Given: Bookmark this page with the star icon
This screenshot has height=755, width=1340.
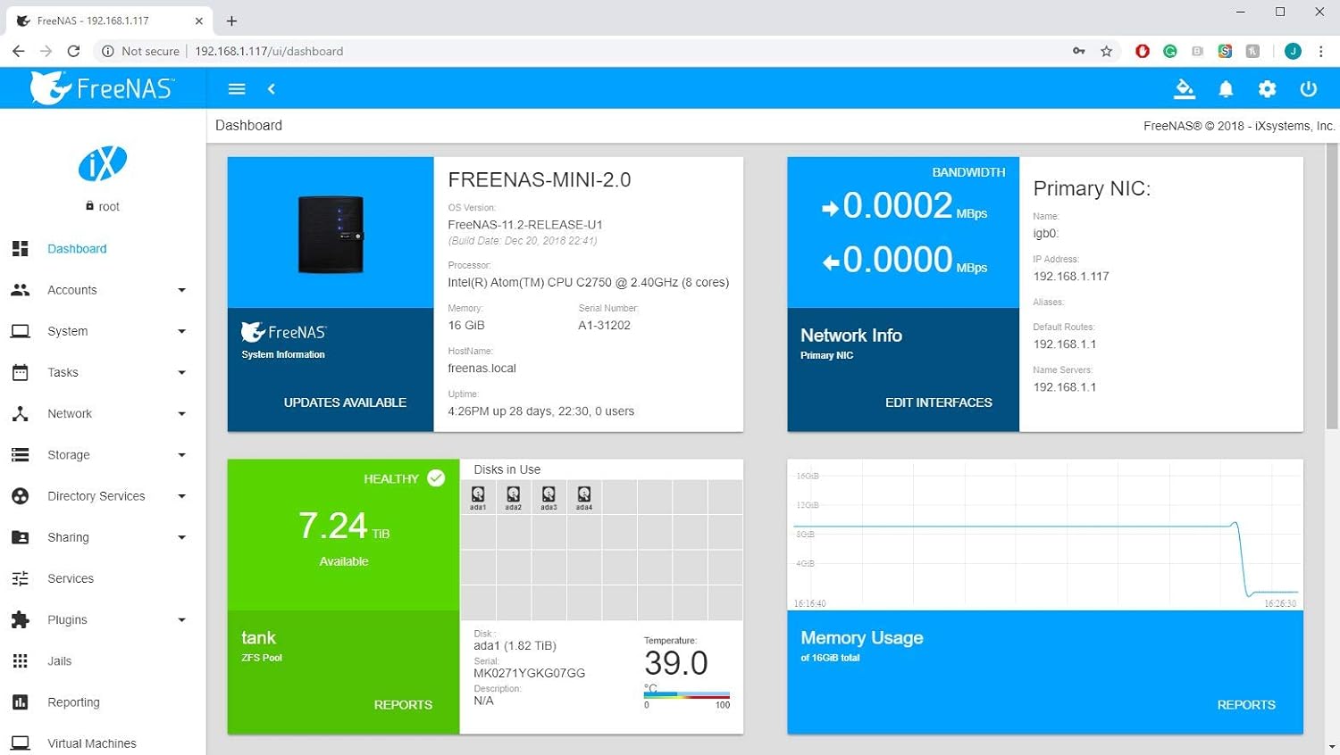Looking at the screenshot, I should (x=1106, y=51).
